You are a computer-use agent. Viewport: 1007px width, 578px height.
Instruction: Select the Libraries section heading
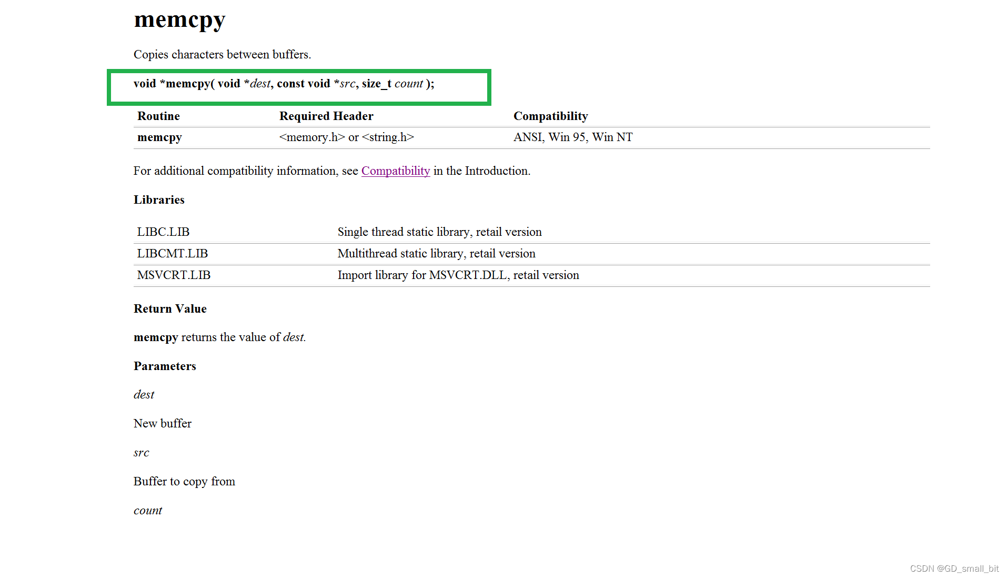tap(159, 200)
